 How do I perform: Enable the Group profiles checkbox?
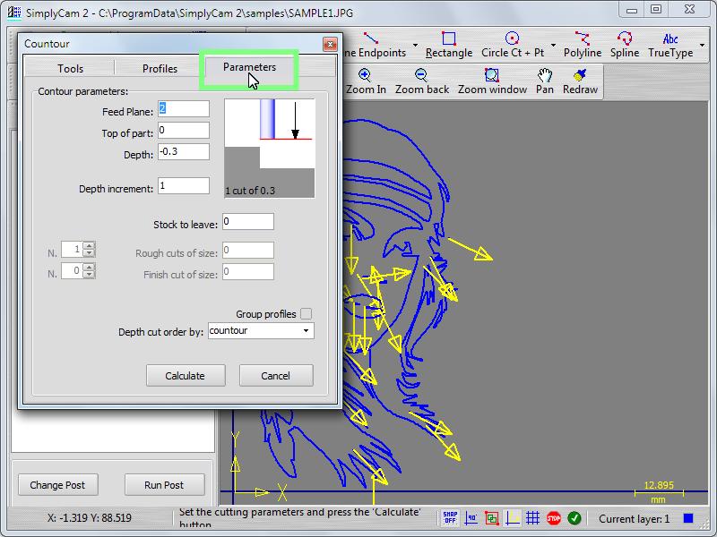(x=306, y=314)
